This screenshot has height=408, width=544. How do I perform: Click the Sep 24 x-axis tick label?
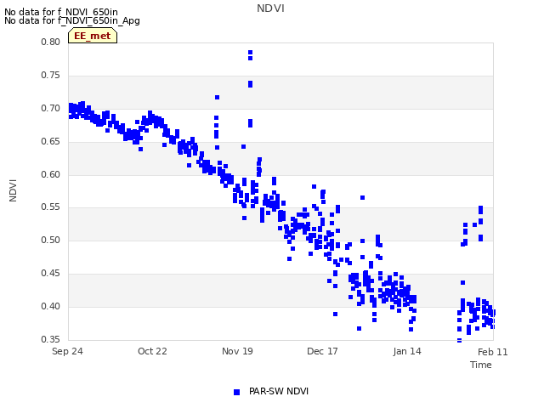click(x=67, y=351)
